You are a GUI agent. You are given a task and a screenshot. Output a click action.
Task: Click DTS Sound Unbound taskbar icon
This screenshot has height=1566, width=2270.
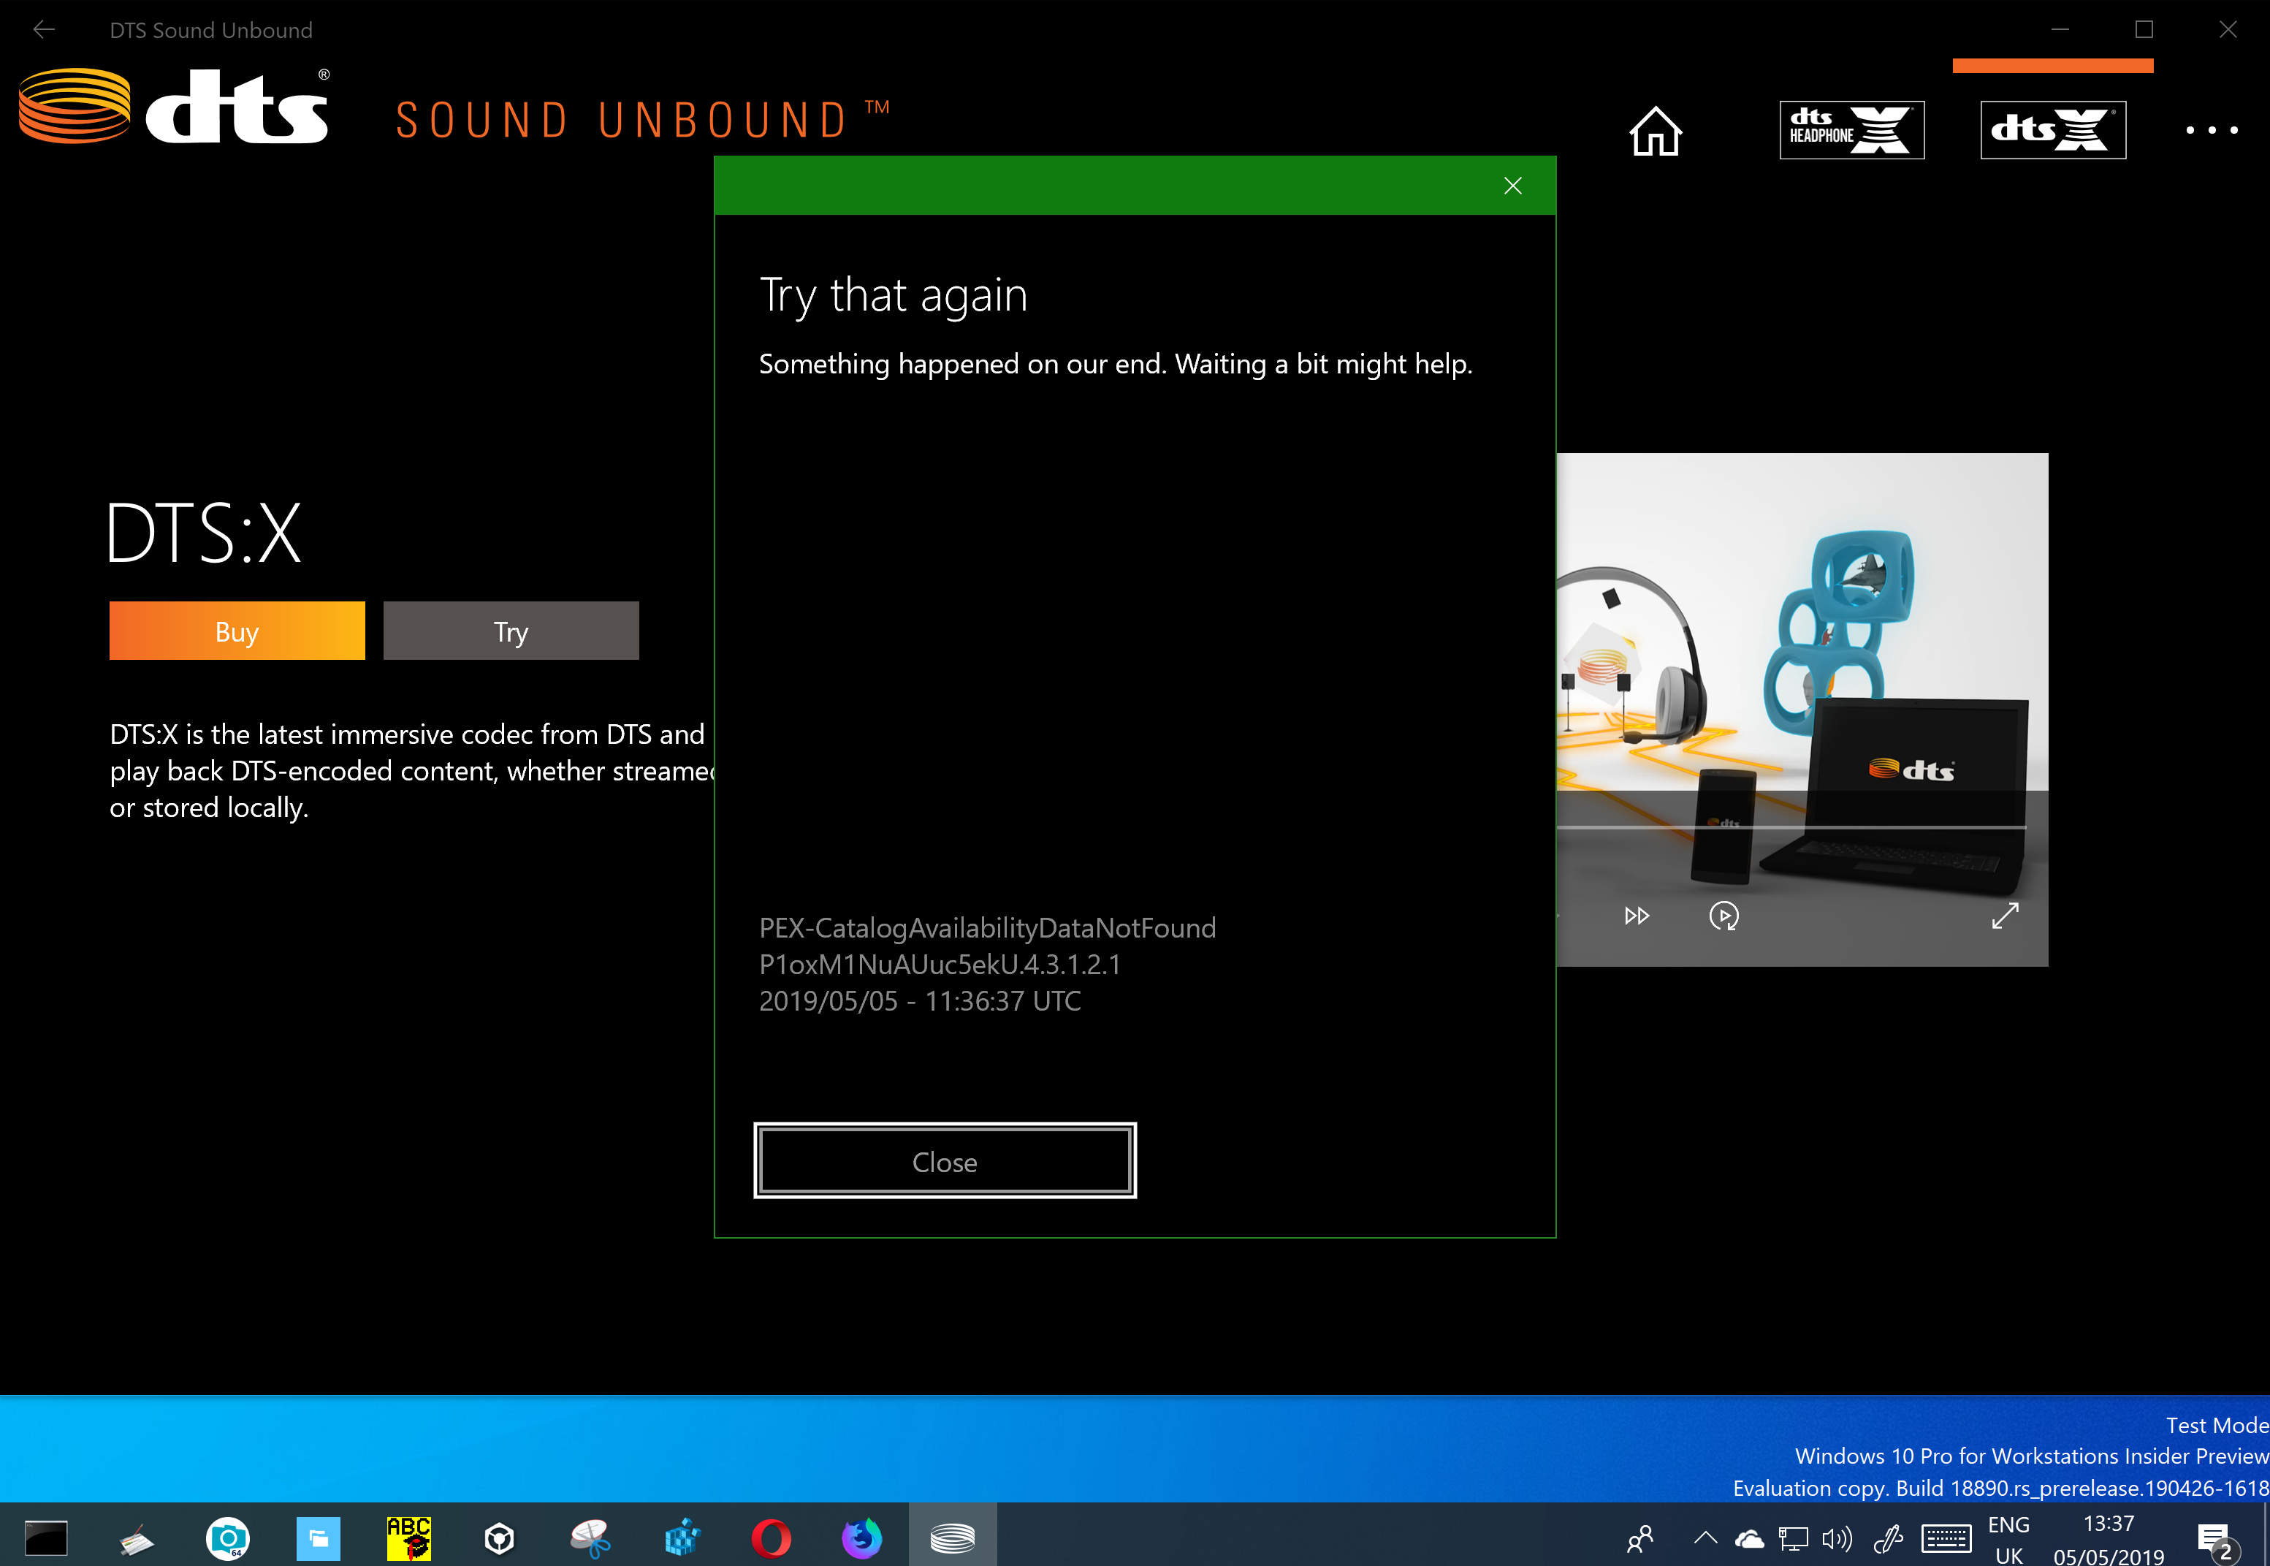(951, 1535)
